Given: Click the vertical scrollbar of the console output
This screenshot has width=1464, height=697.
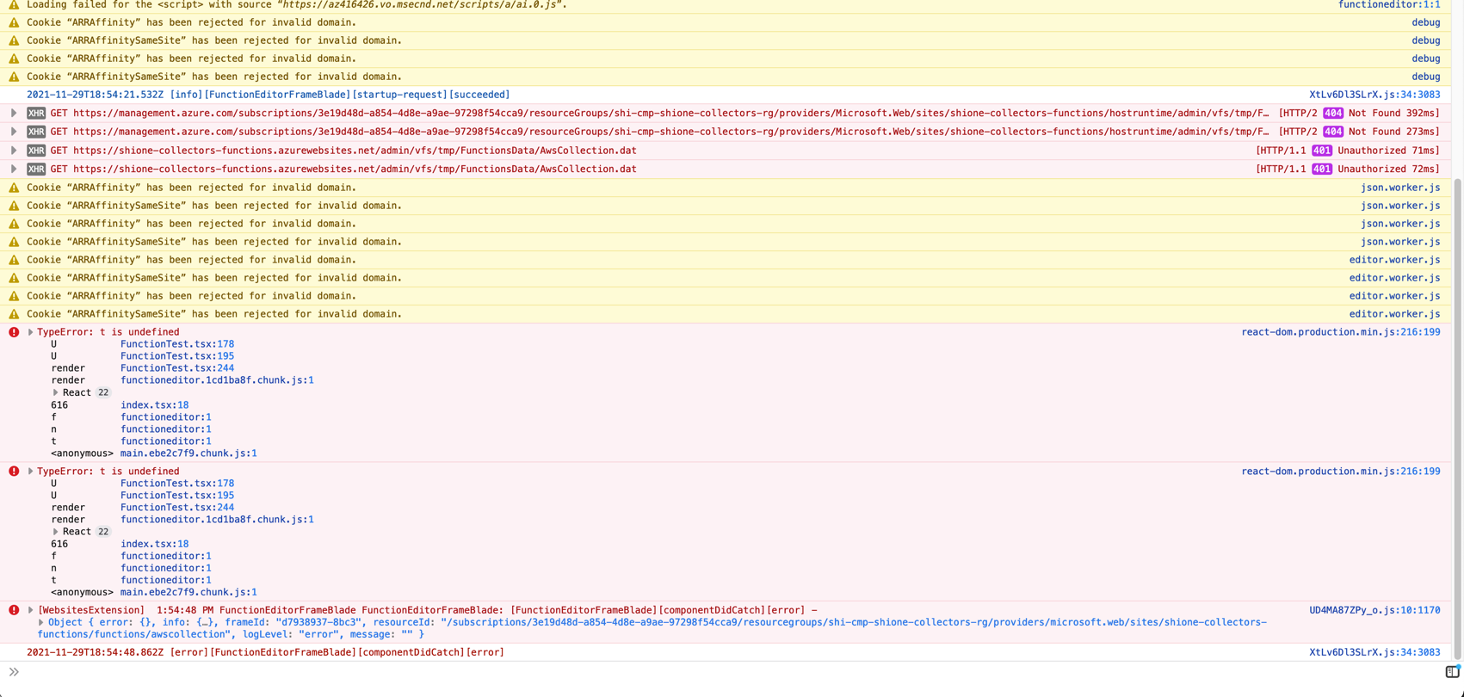Looking at the screenshot, I should [x=1457, y=419].
